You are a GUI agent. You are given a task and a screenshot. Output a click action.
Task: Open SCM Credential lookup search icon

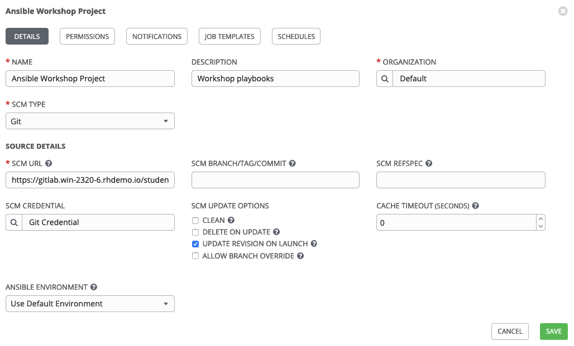click(x=14, y=222)
